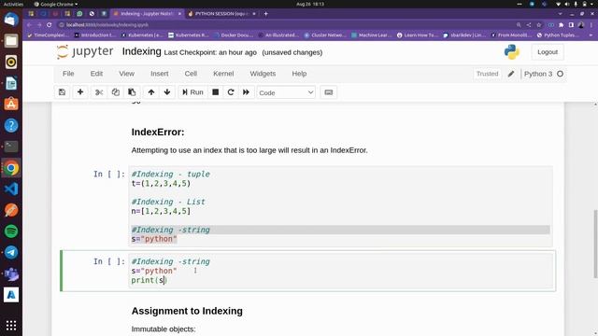Open the Activities overview

(13, 4)
